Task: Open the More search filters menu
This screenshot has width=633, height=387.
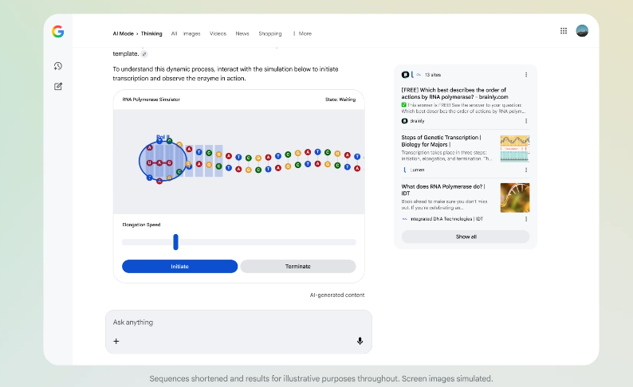Action: coord(302,33)
